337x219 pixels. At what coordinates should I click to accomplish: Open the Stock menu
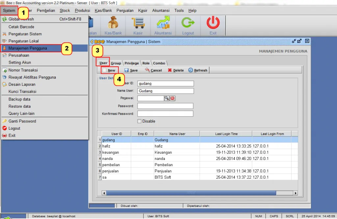[x=65, y=11]
